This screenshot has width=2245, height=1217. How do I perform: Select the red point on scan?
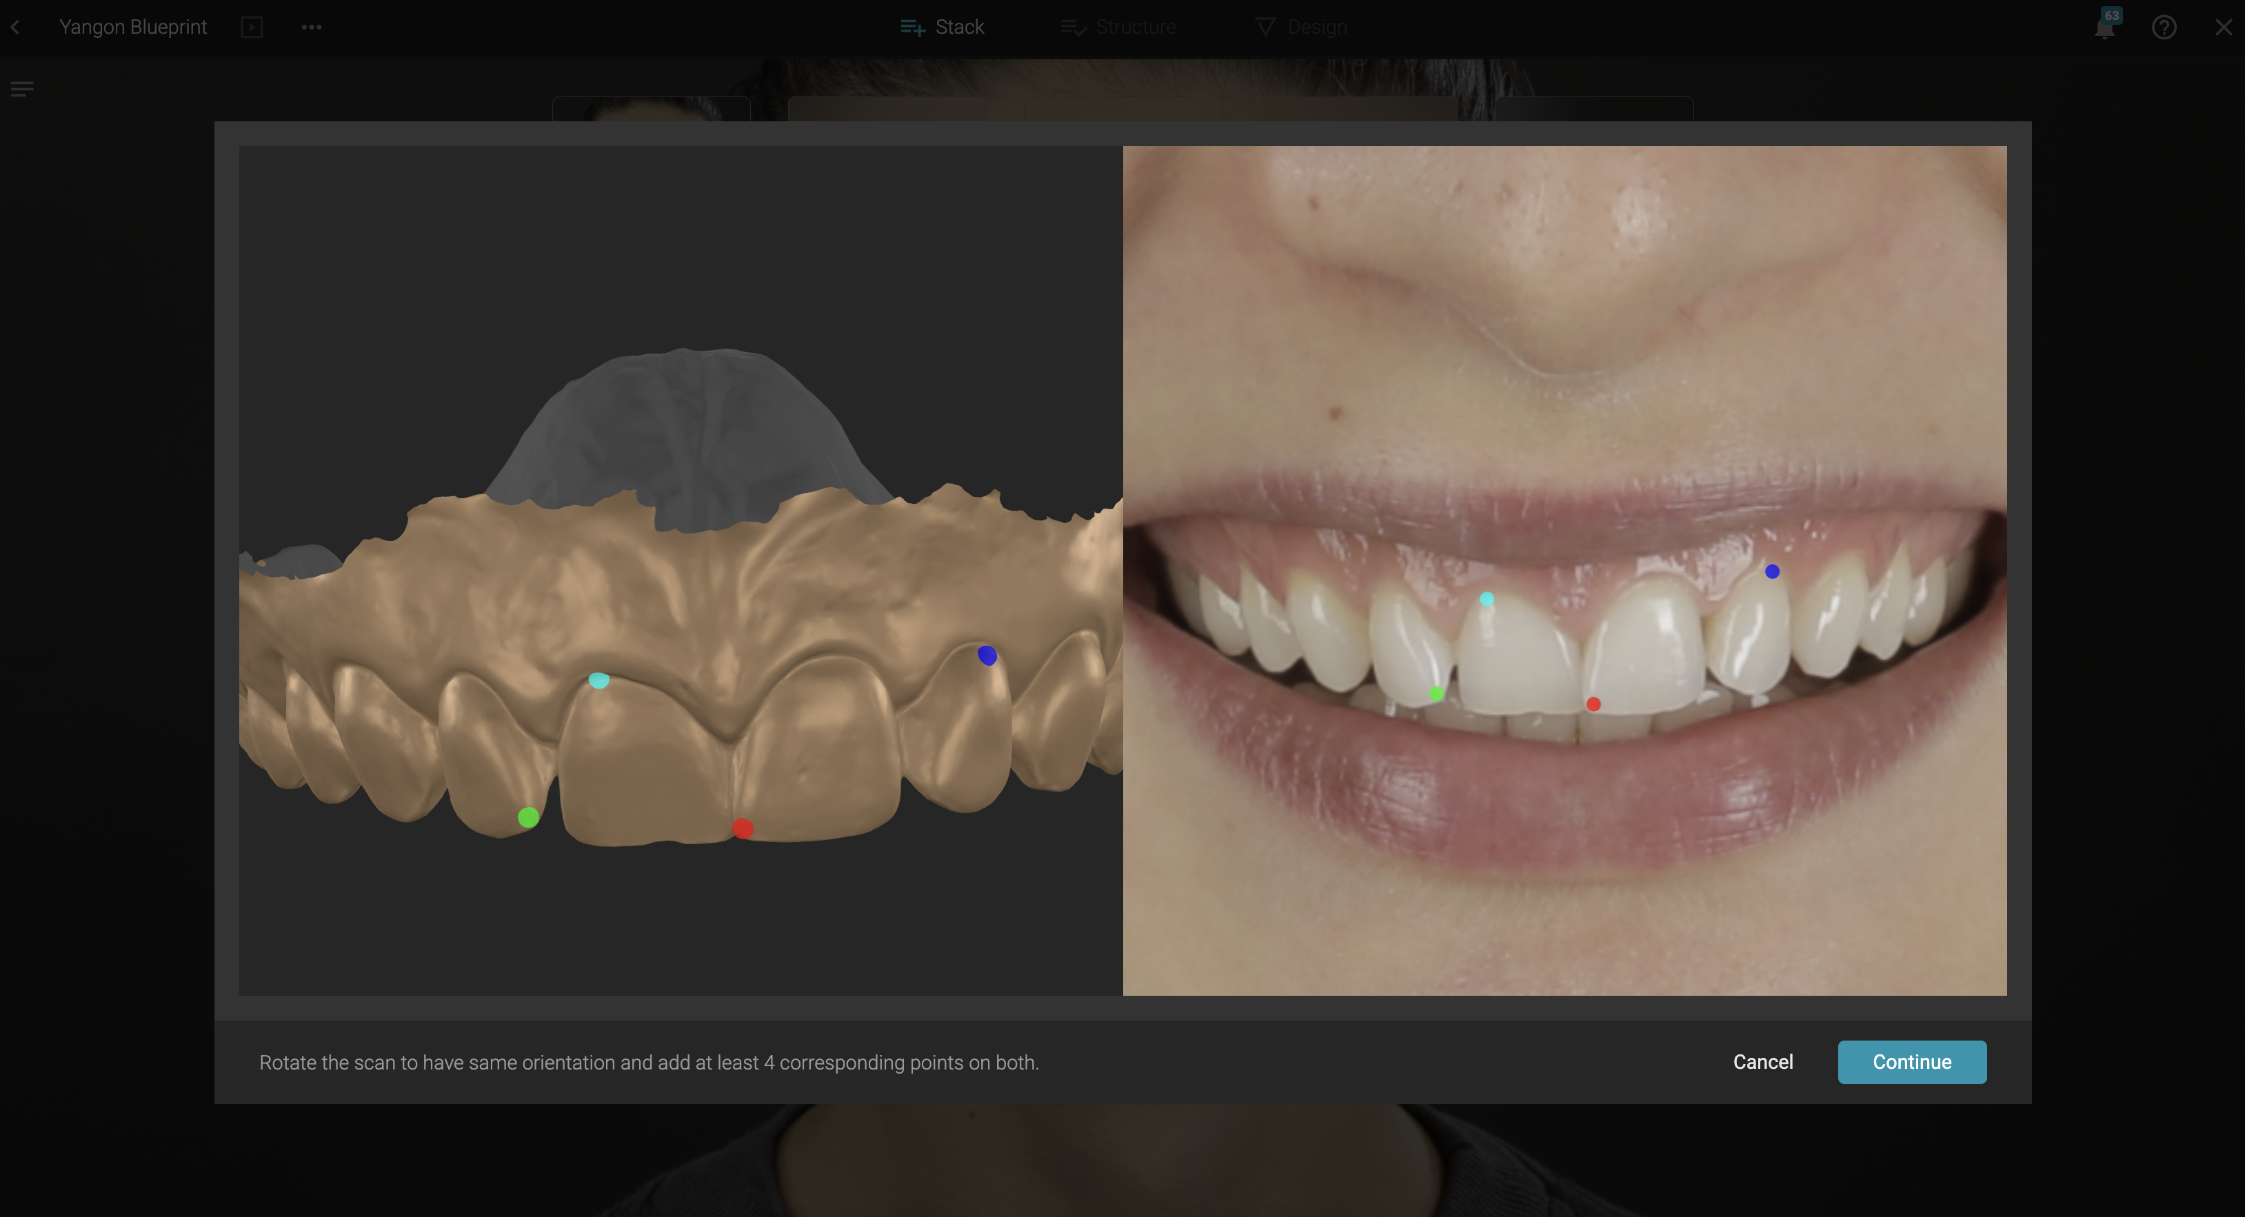pyautogui.click(x=743, y=828)
